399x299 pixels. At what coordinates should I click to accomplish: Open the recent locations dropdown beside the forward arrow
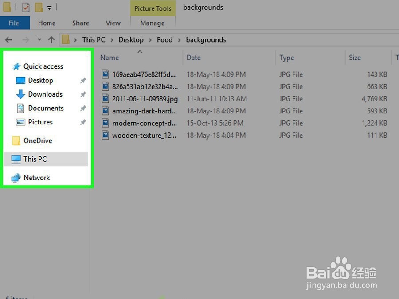pyautogui.click(x=39, y=39)
